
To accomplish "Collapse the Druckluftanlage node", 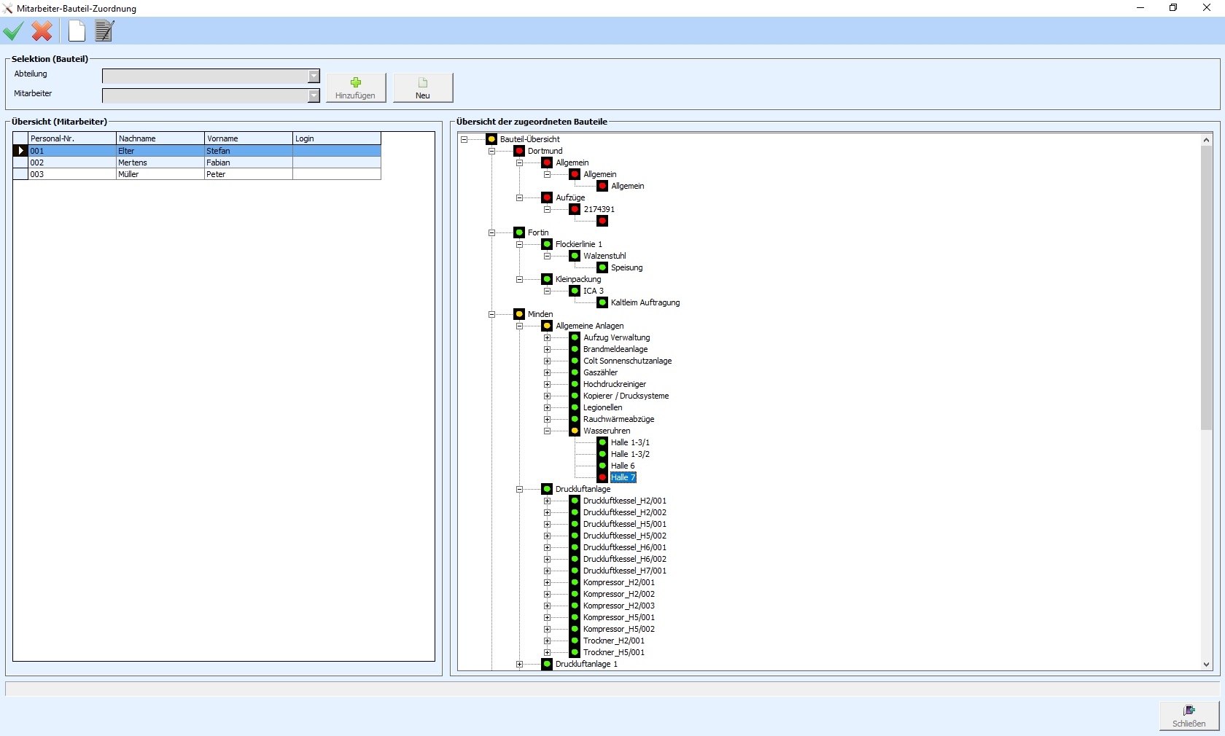I will tap(519, 489).
